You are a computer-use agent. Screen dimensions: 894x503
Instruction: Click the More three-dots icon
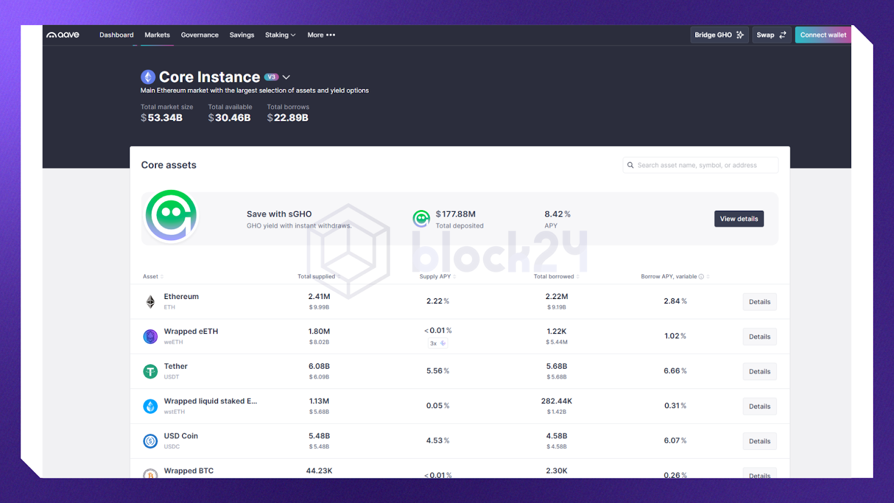(331, 35)
